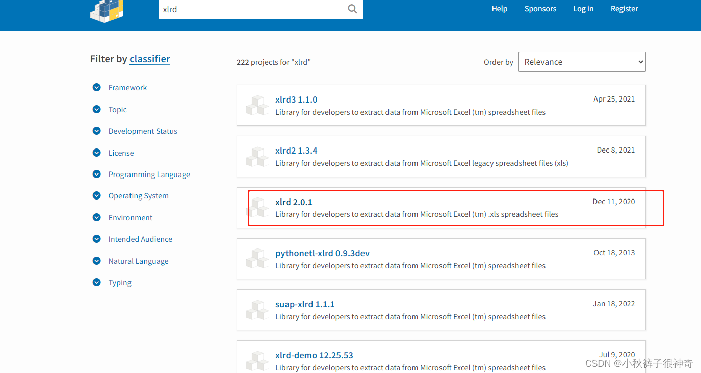701x373 pixels.
Task: Expand the Operating System filter chevron
Action: pyautogui.click(x=97, y=195)
